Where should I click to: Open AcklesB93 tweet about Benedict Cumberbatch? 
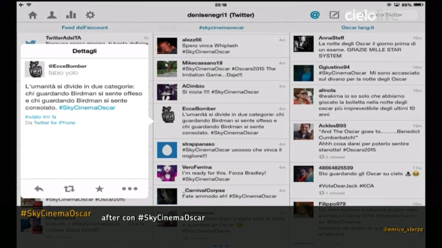click(x=358, y=141)
